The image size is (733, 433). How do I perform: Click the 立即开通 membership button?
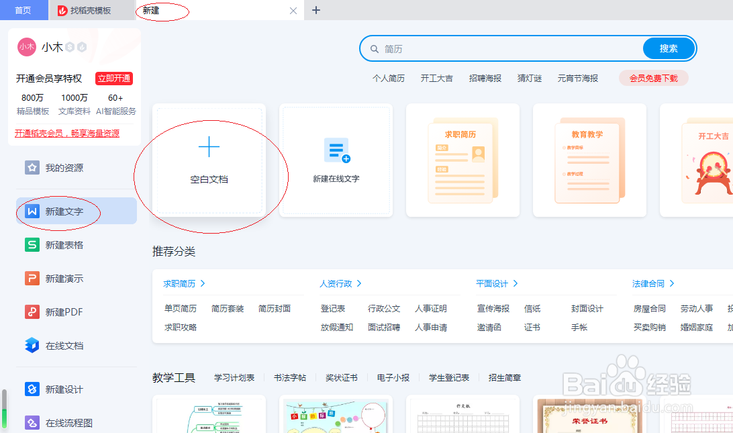pyautogui.click(x=113, y=79)
